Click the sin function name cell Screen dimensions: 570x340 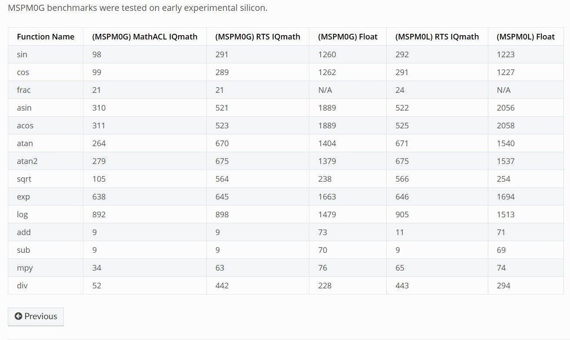point(22,55)
